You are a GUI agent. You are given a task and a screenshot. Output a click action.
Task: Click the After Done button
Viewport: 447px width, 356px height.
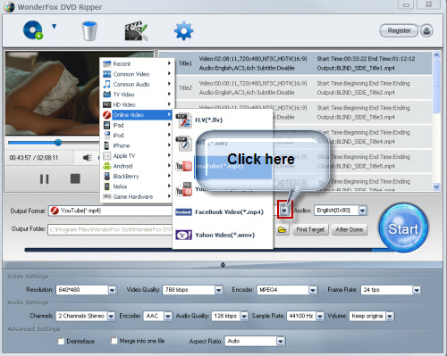(349, 229)
